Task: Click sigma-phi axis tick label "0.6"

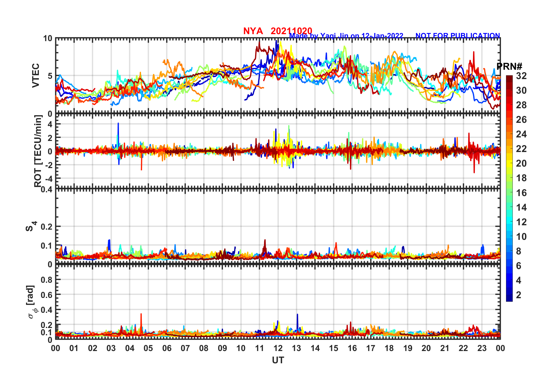Action: (x=46, y=295)
